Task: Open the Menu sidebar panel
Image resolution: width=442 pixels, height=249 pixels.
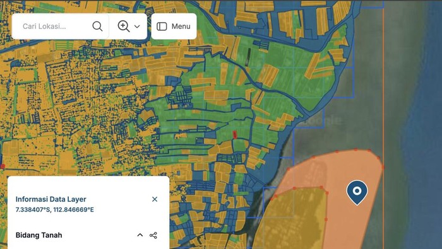Action: [174, 26]
